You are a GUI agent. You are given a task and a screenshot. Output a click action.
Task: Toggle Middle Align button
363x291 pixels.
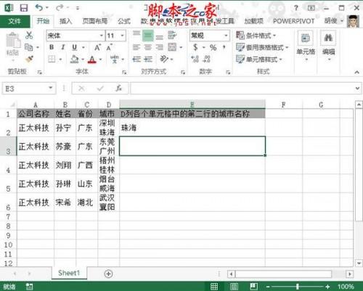pos(148,36)
